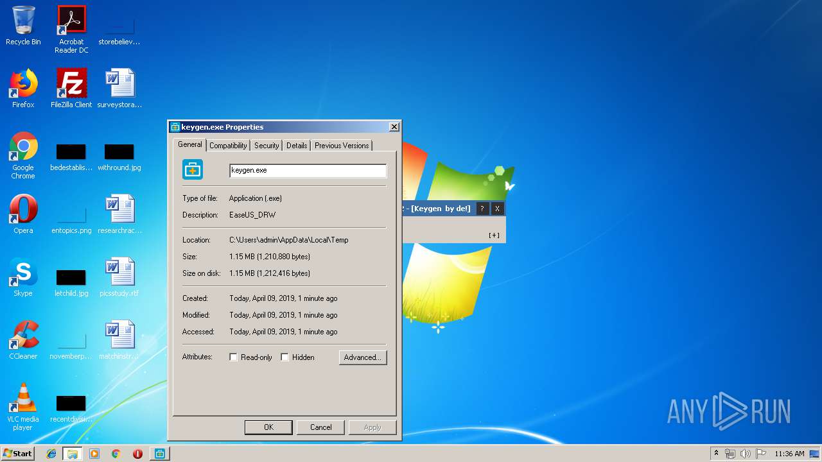Click Type of file Application (.exe)
Viewport: 822px width, 462px height.
(256, 198)
